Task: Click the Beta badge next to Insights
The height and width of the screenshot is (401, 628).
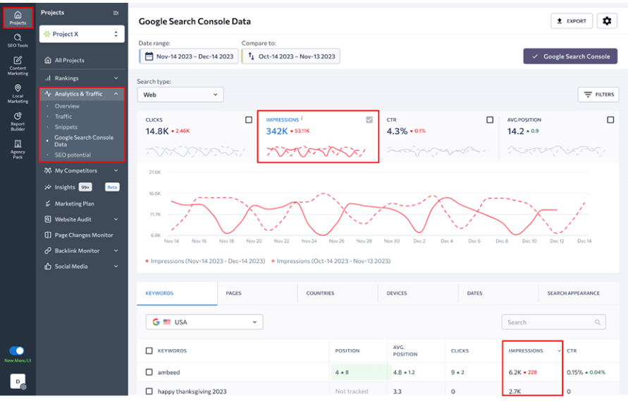Action: click(x=112, y=187)
